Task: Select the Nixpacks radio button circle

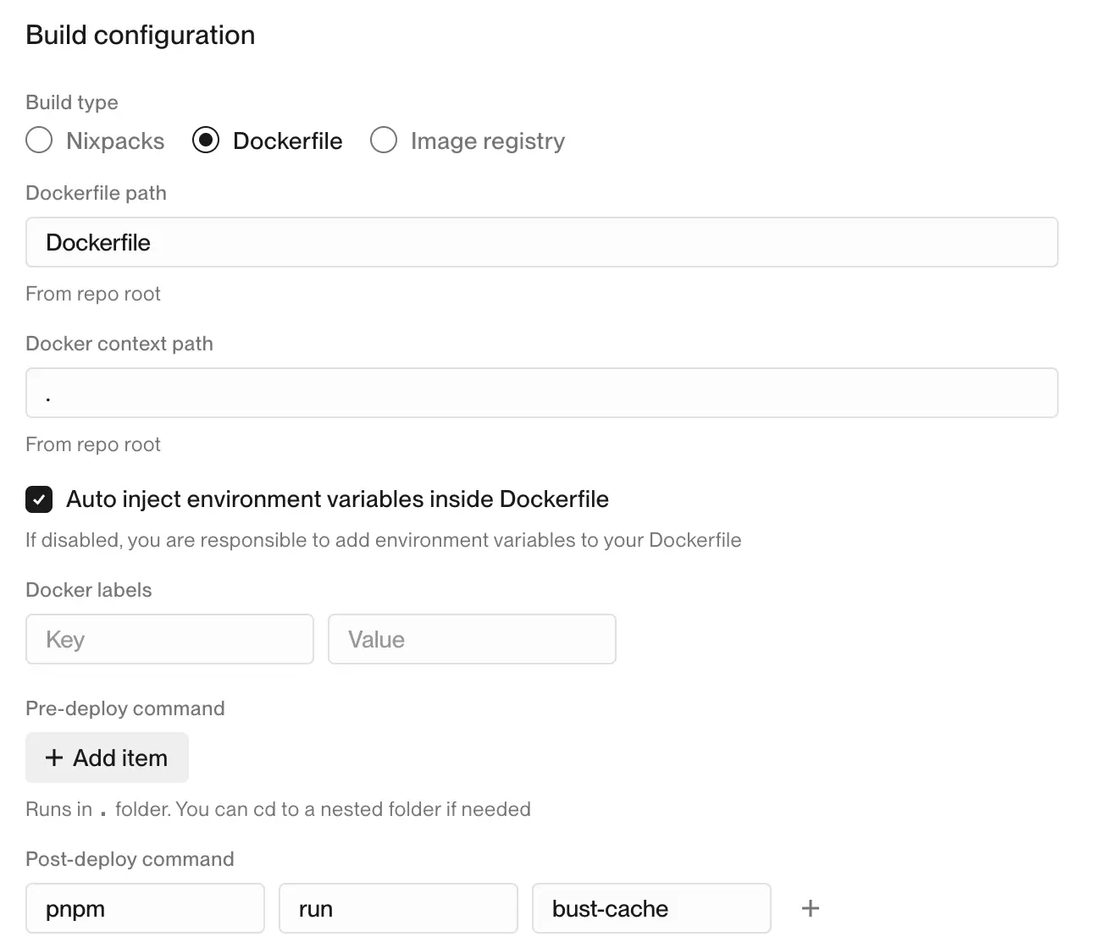Action: pos(39,141)
